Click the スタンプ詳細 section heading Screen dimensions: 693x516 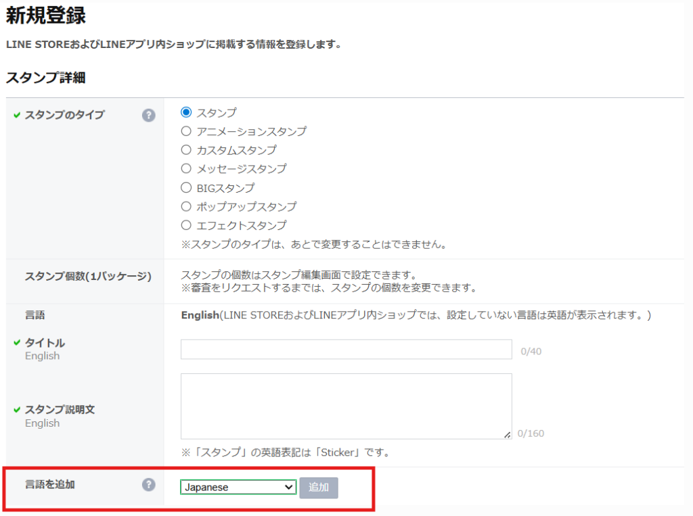pos(45,78)
